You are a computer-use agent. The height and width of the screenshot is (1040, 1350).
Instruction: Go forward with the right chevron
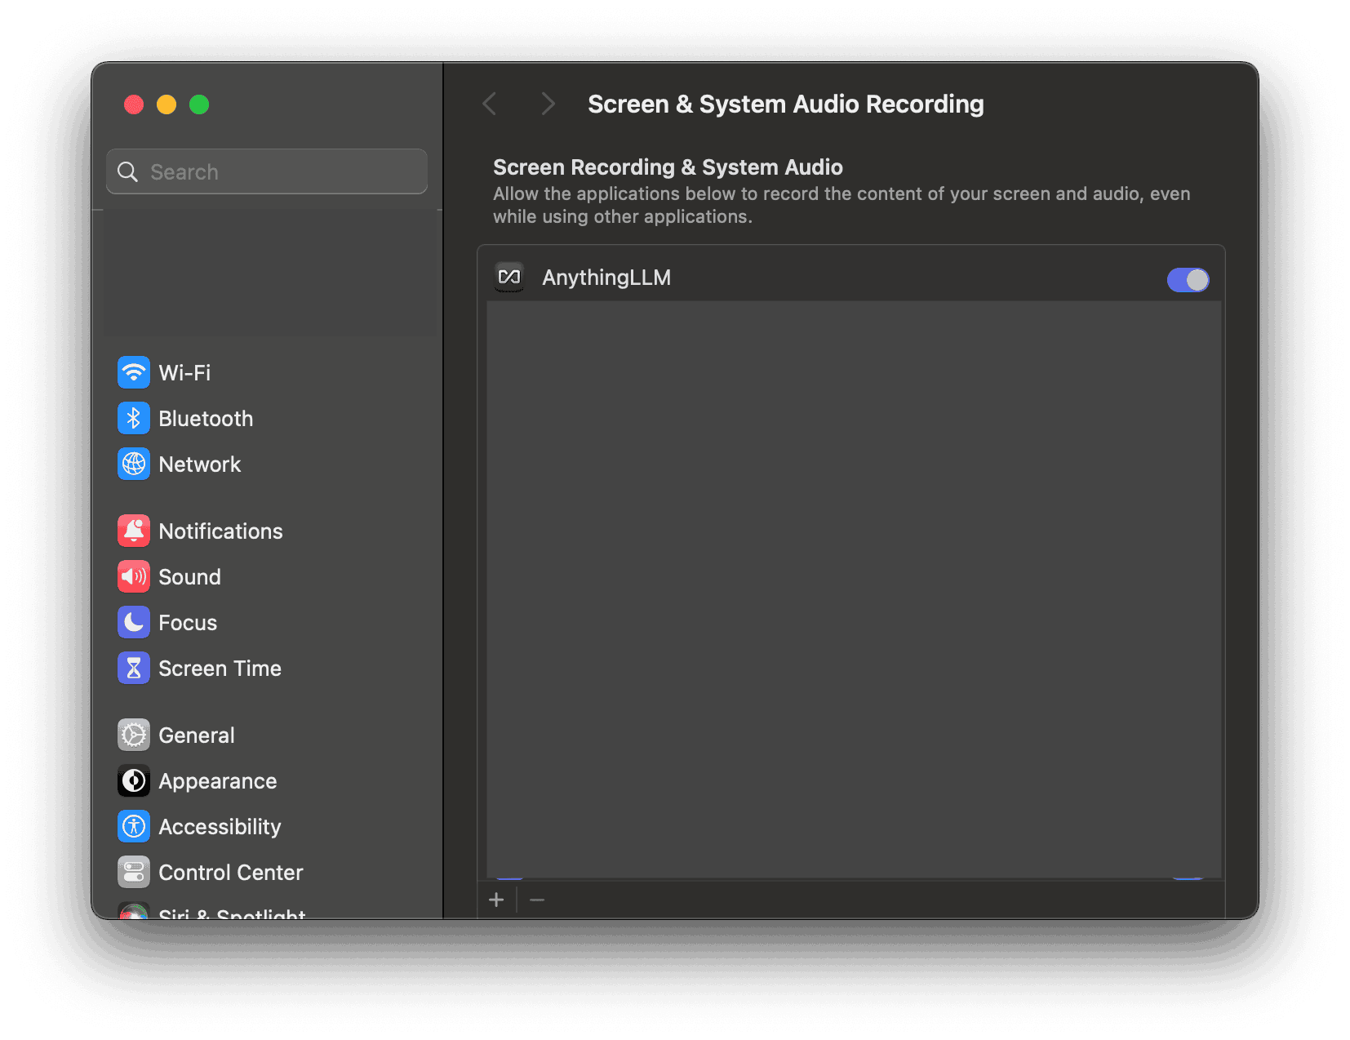[x=548, y=104]
